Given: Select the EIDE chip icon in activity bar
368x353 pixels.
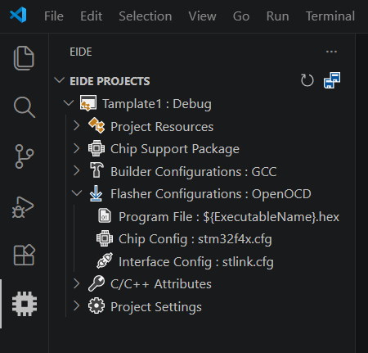Looking at the screenshot, I should pos(25,304).
